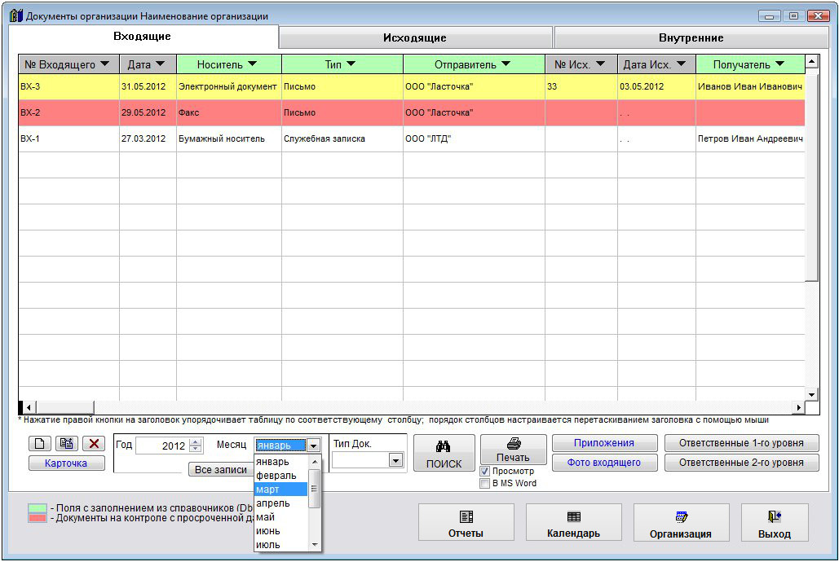Select март in month list
Screen dimensions: 839x562
[281, 490]
